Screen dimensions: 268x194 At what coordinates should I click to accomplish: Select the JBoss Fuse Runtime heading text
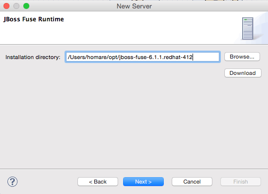click(34, 19)
